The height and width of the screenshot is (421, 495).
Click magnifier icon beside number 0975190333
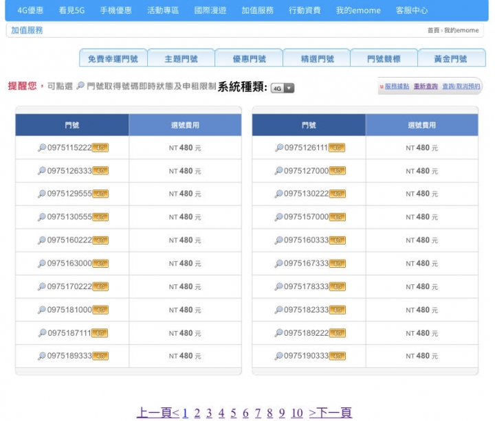point(278,356)
